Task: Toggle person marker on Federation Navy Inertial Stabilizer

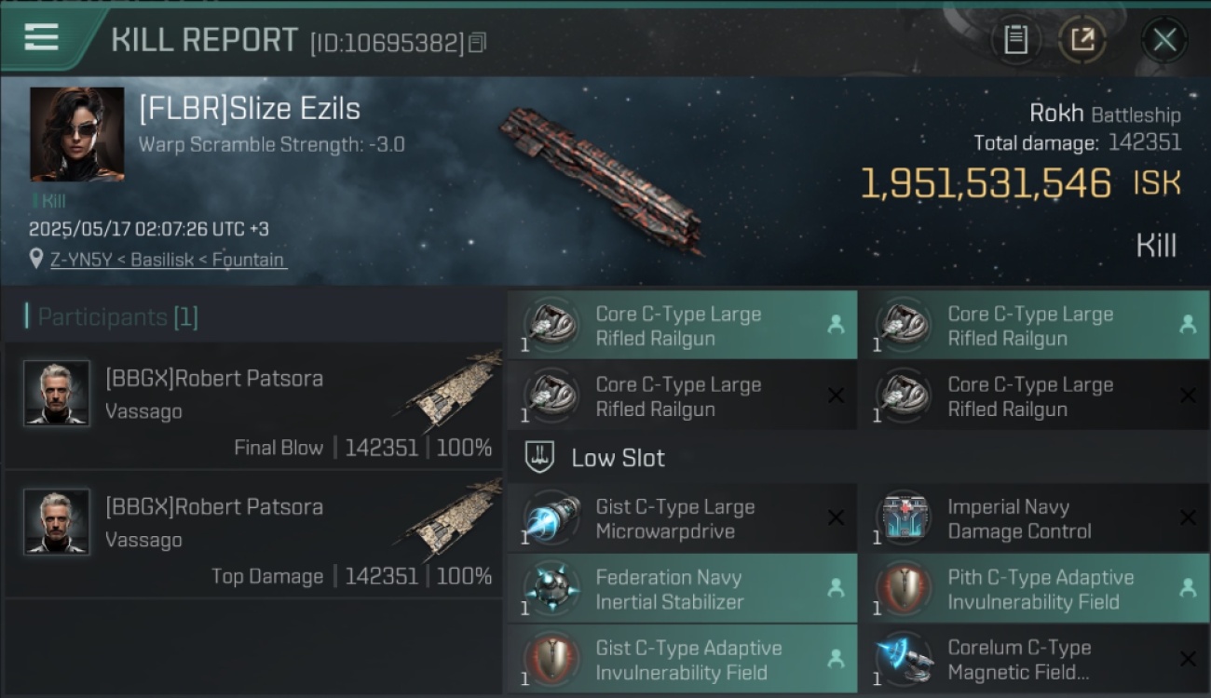Action: [836, 588]
